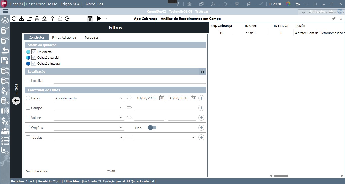Add Datas filter with plus button
The width and height of the screenshot is (345, 184).
tap(201, 98)
